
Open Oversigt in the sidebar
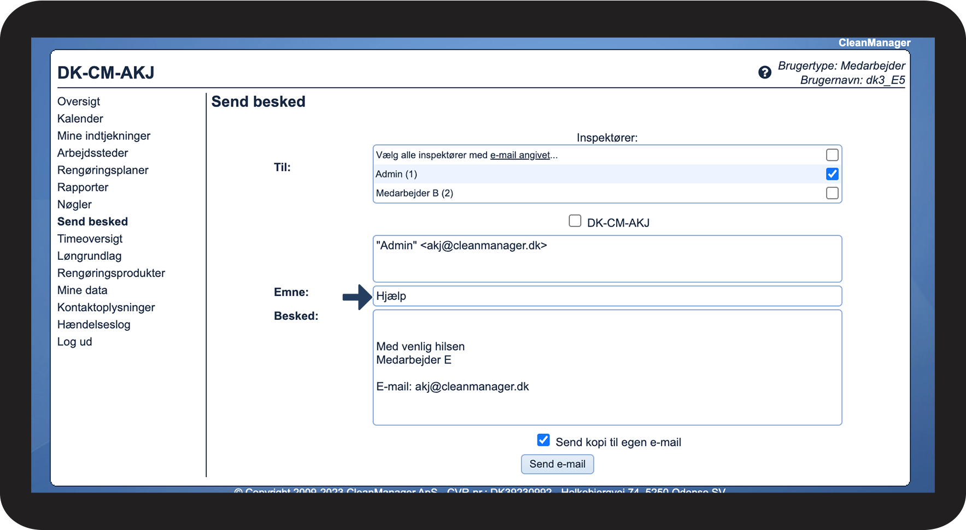[79, 102]
